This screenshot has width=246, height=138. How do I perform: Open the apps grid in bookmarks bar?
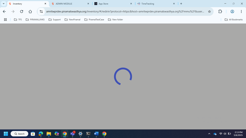click(5, 20)
